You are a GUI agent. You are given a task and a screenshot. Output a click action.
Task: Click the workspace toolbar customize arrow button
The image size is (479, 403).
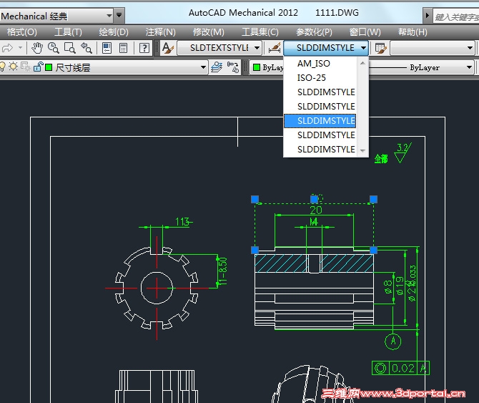point(119,15)
